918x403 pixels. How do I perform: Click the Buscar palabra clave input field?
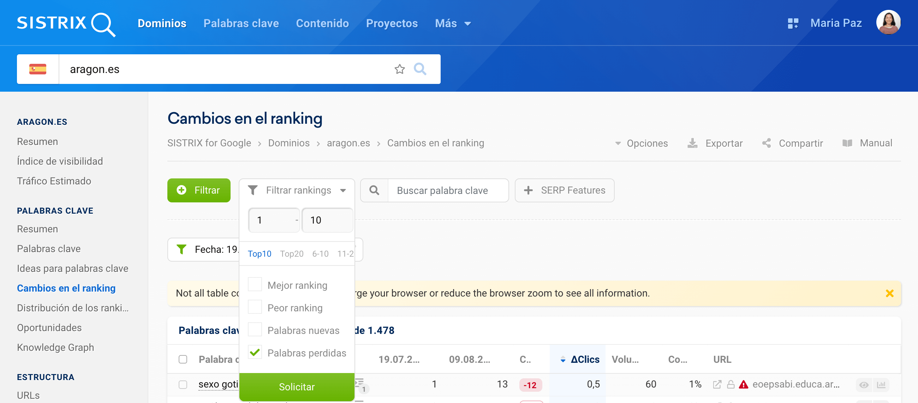(x=448, y=190)
